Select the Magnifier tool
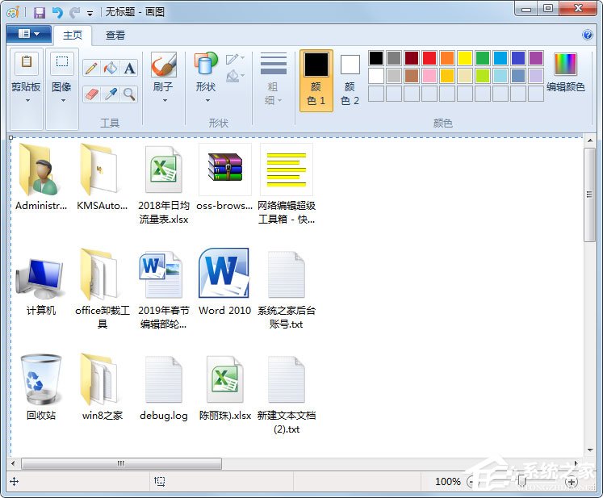The image size is (603, 498). pyautogui.click(x=129, y=94)
